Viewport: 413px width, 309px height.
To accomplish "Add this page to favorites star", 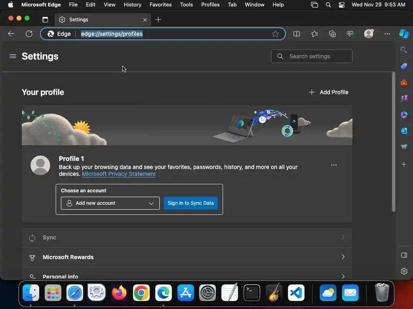I will [x=275, y=34].
